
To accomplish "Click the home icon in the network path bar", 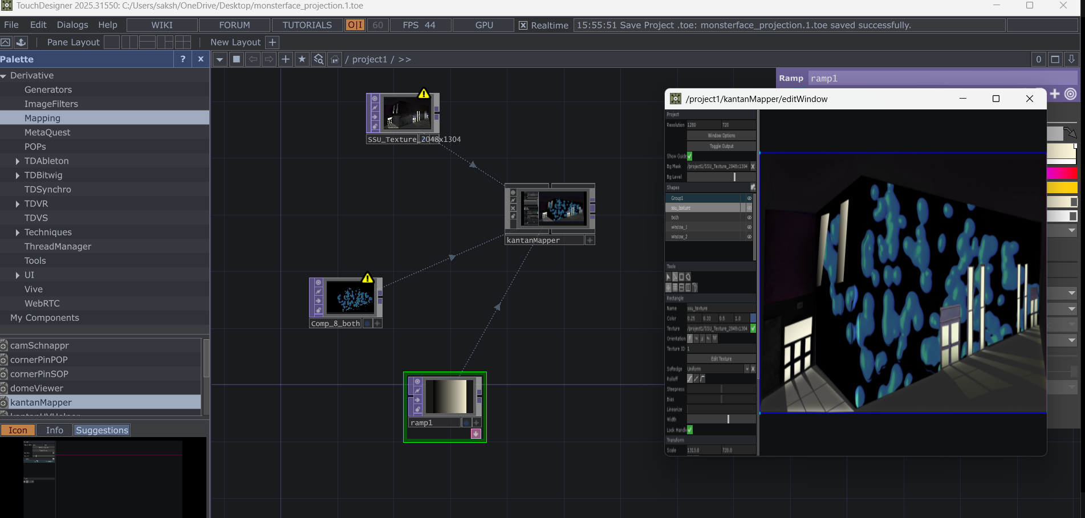I will [x=335, y=59].
